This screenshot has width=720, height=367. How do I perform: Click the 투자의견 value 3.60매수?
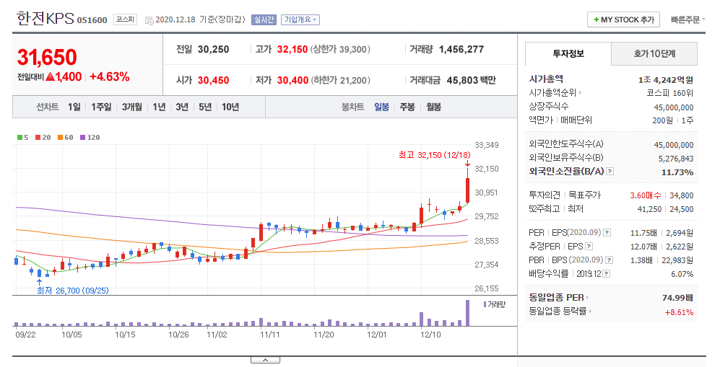point(645,195)
